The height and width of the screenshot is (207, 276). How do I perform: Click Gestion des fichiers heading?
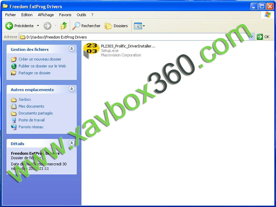30,50
